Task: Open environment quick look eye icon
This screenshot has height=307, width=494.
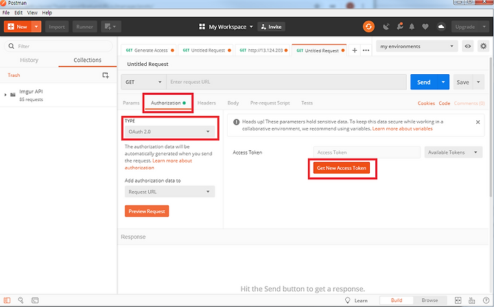Action: pos(468,47)
